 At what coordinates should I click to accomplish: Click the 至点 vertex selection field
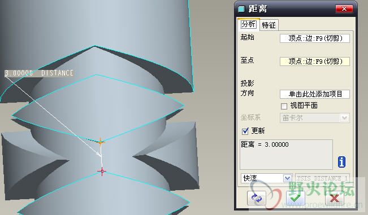pyautogui.click(x=315, y=62)
